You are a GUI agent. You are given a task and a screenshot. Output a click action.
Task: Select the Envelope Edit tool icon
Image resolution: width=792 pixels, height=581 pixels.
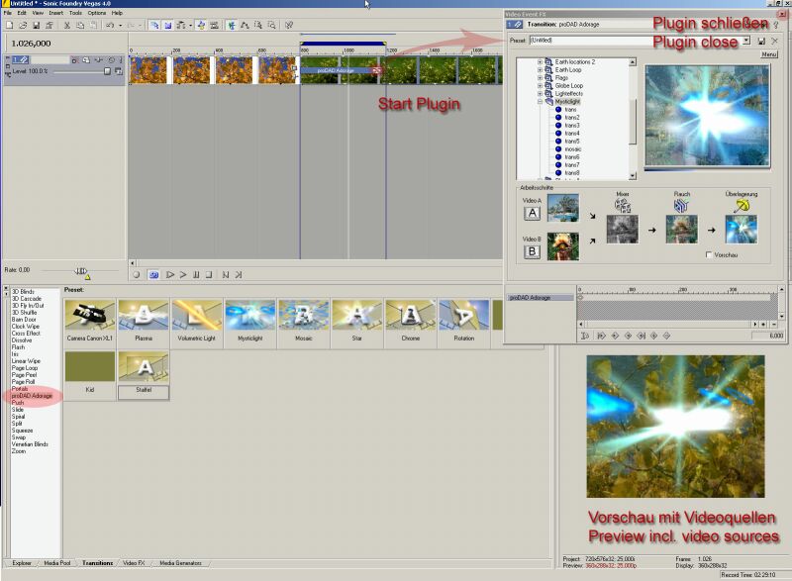click(x=245, y=25)
